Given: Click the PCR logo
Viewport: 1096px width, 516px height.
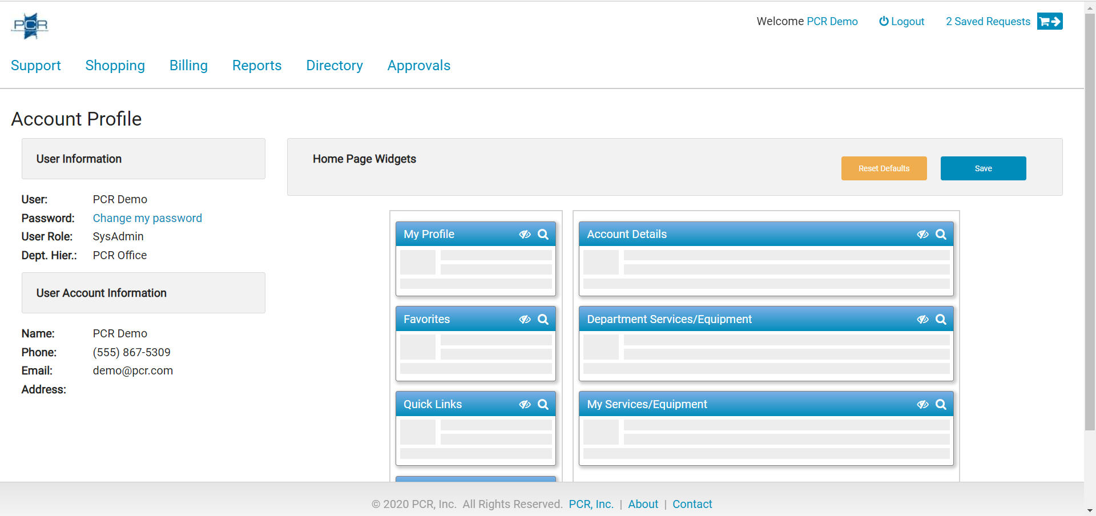Looking at the screenshot, I should point(30,25).
